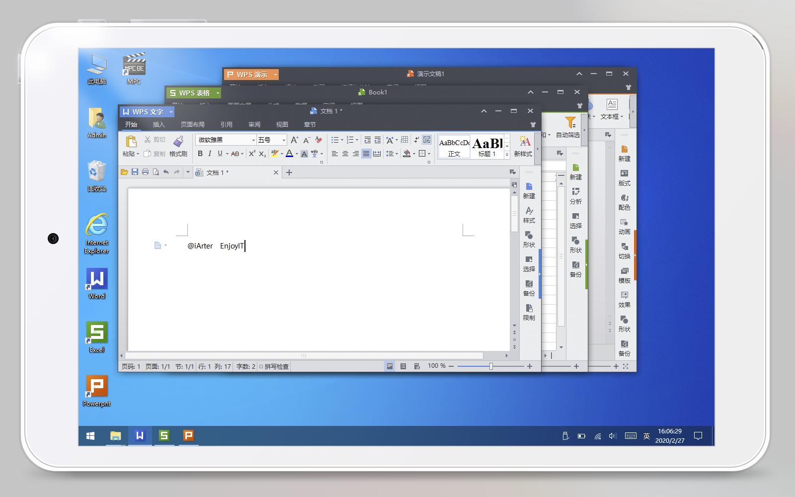Select the 页面布局 ribbon tab
The height and width of the screenshot is (497, 795).
[192, 125]
